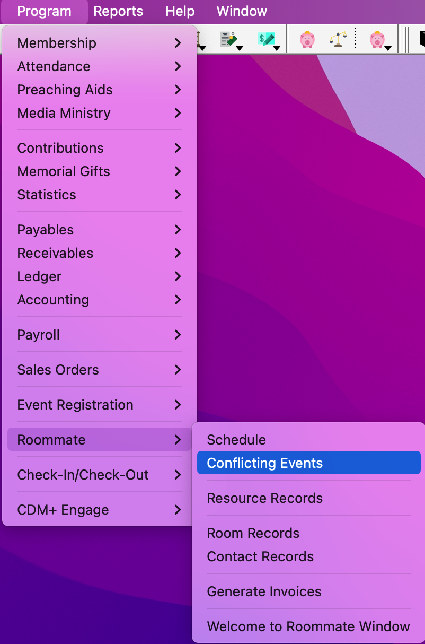Open Resource Records
The image size is (425, 644).
(x=264, y=498)
